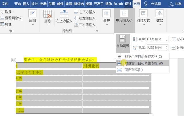Viewport: 184px width, 116px height.
Task: Click 在下方插入 insert below
Action: [x=85, y=12]
